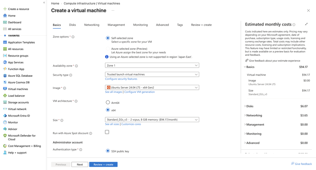Go to Home breadcrumb link
316x170 pixels.
[55, 3]
